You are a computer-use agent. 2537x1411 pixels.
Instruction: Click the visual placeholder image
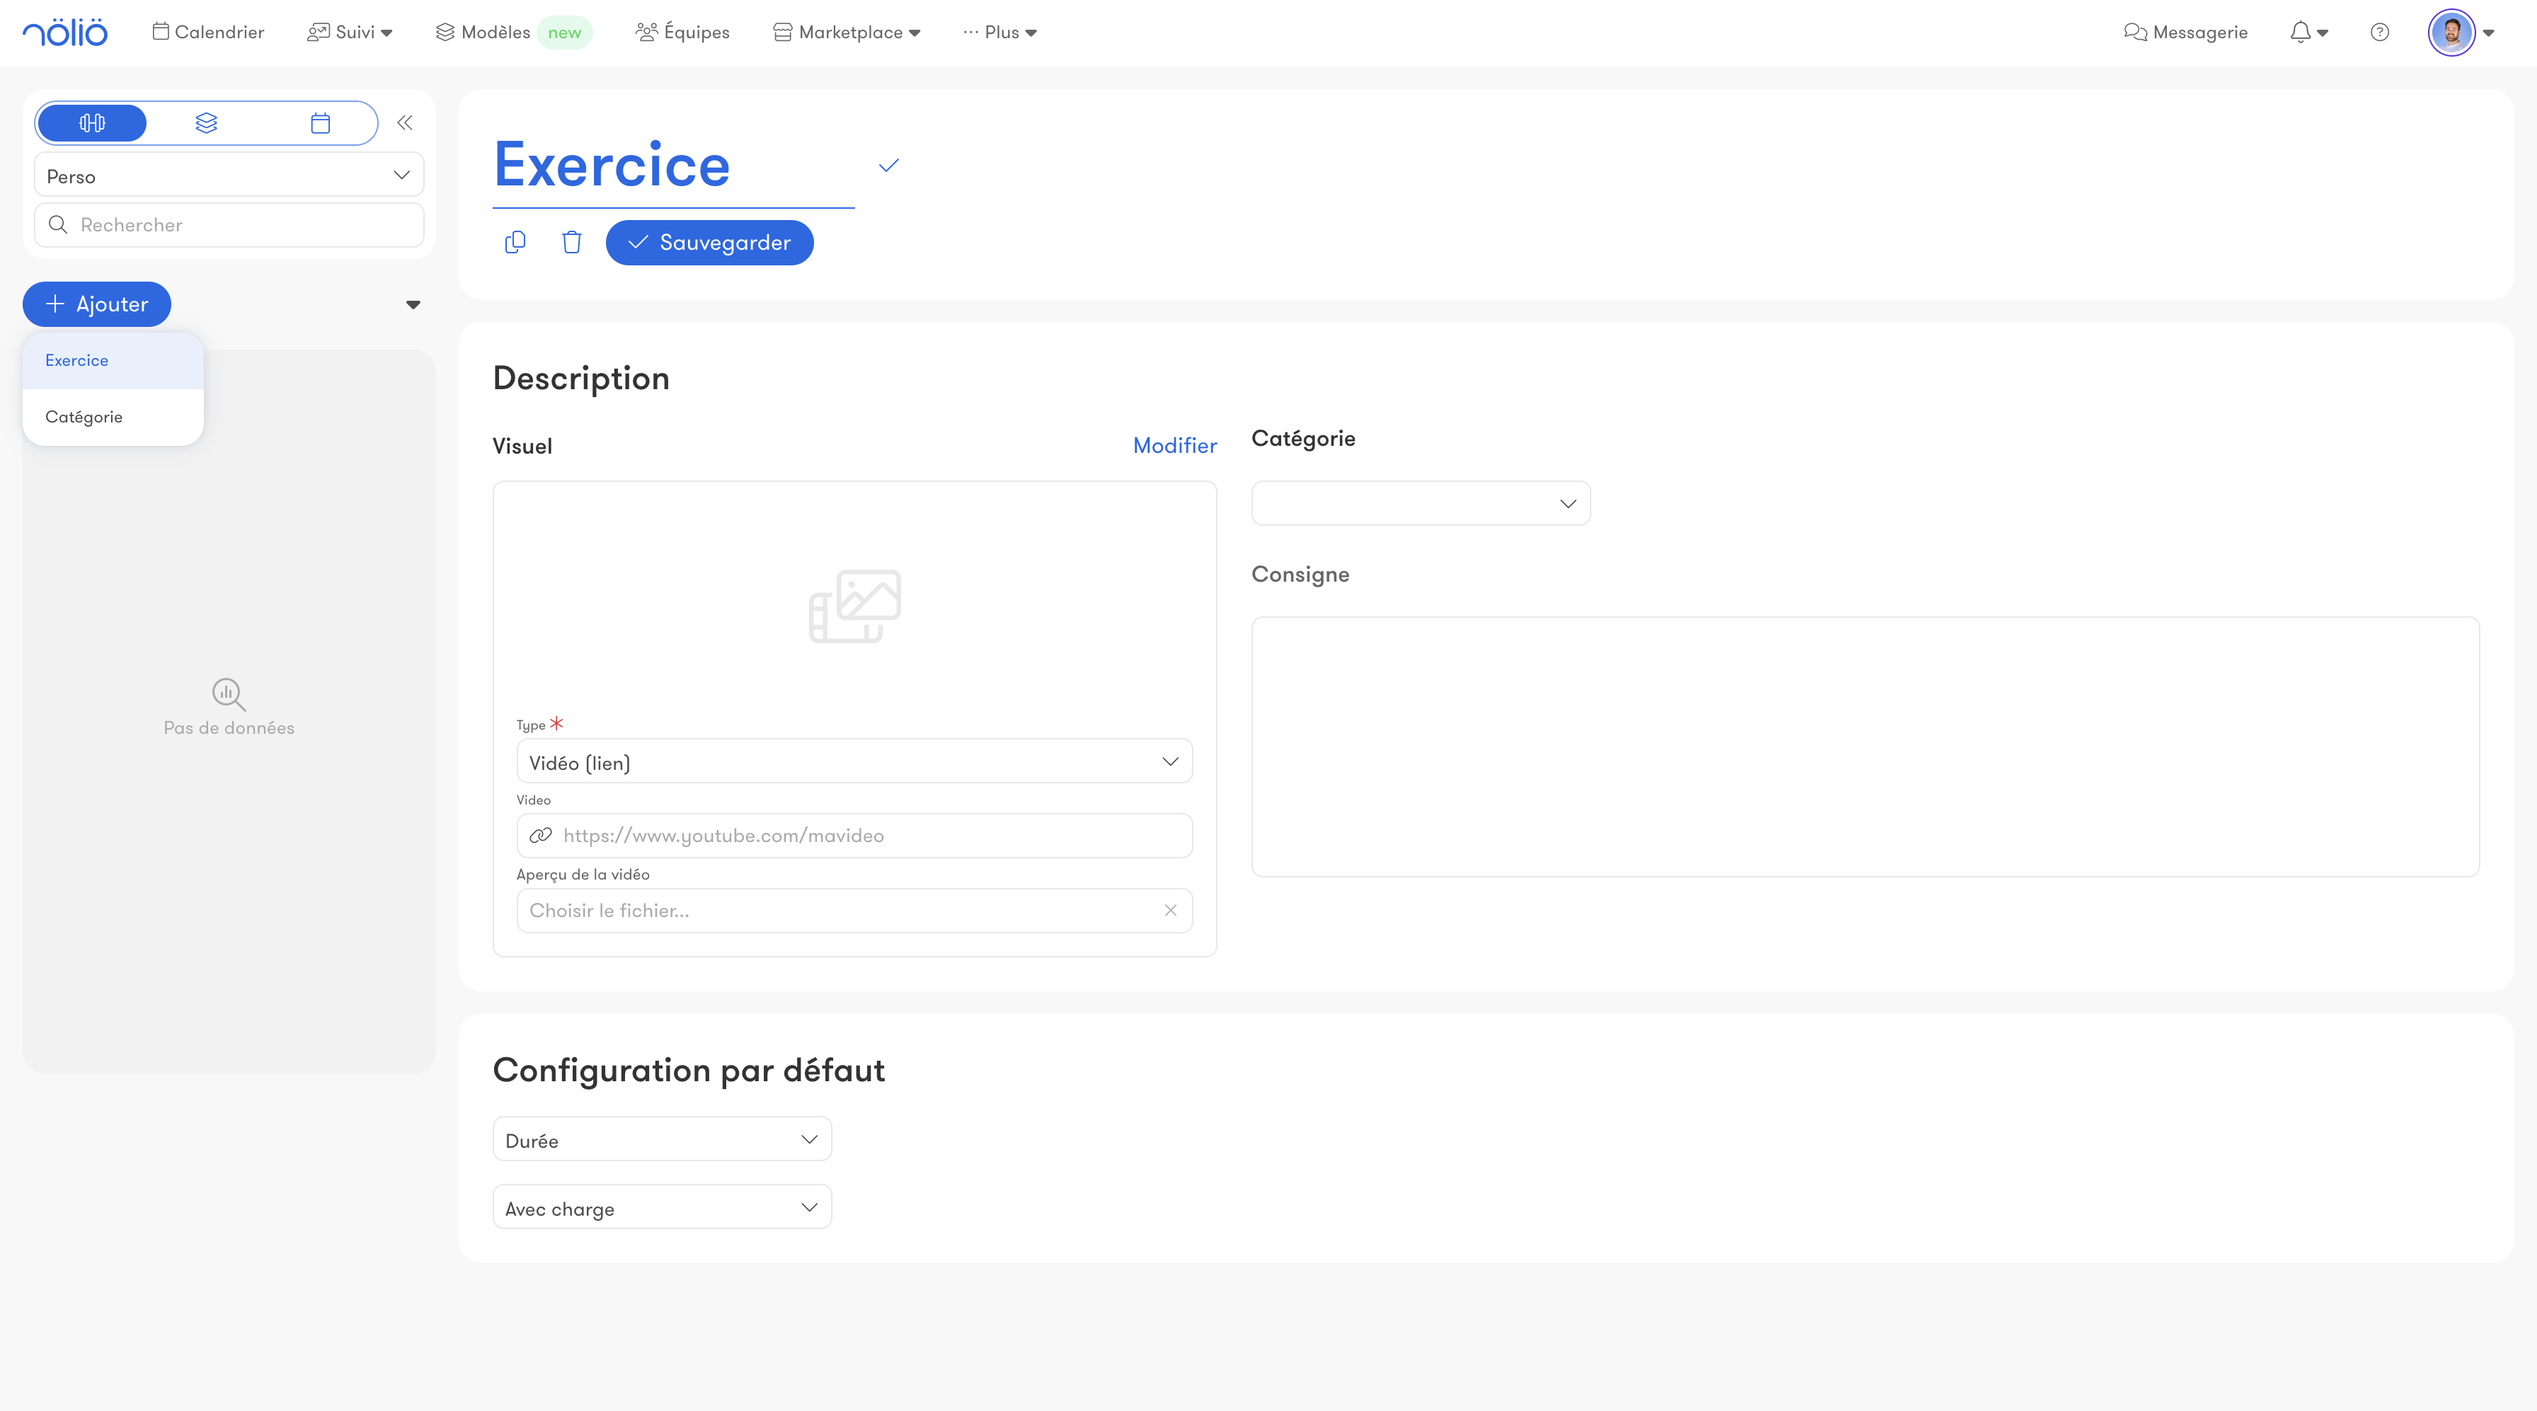(x=854, y=606)
